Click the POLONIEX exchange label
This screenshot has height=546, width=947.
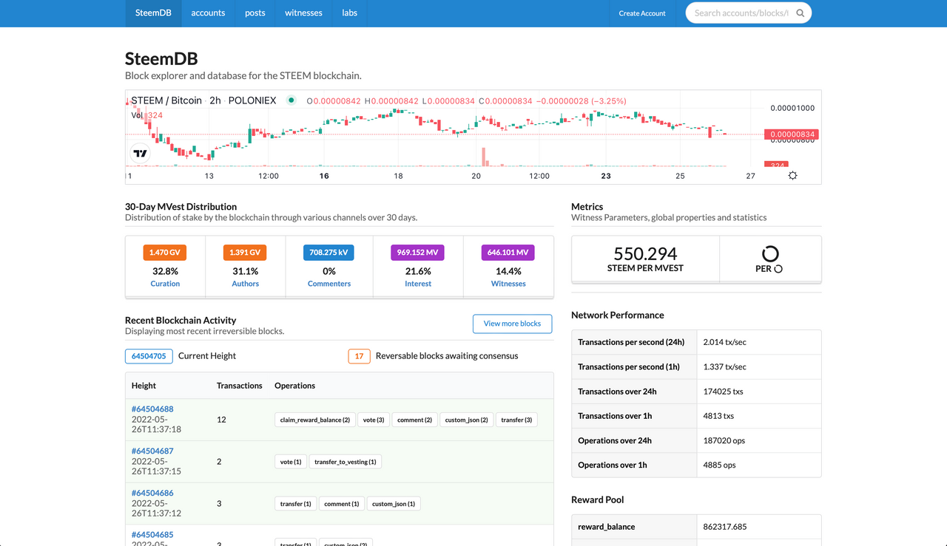tap(252, 100)
